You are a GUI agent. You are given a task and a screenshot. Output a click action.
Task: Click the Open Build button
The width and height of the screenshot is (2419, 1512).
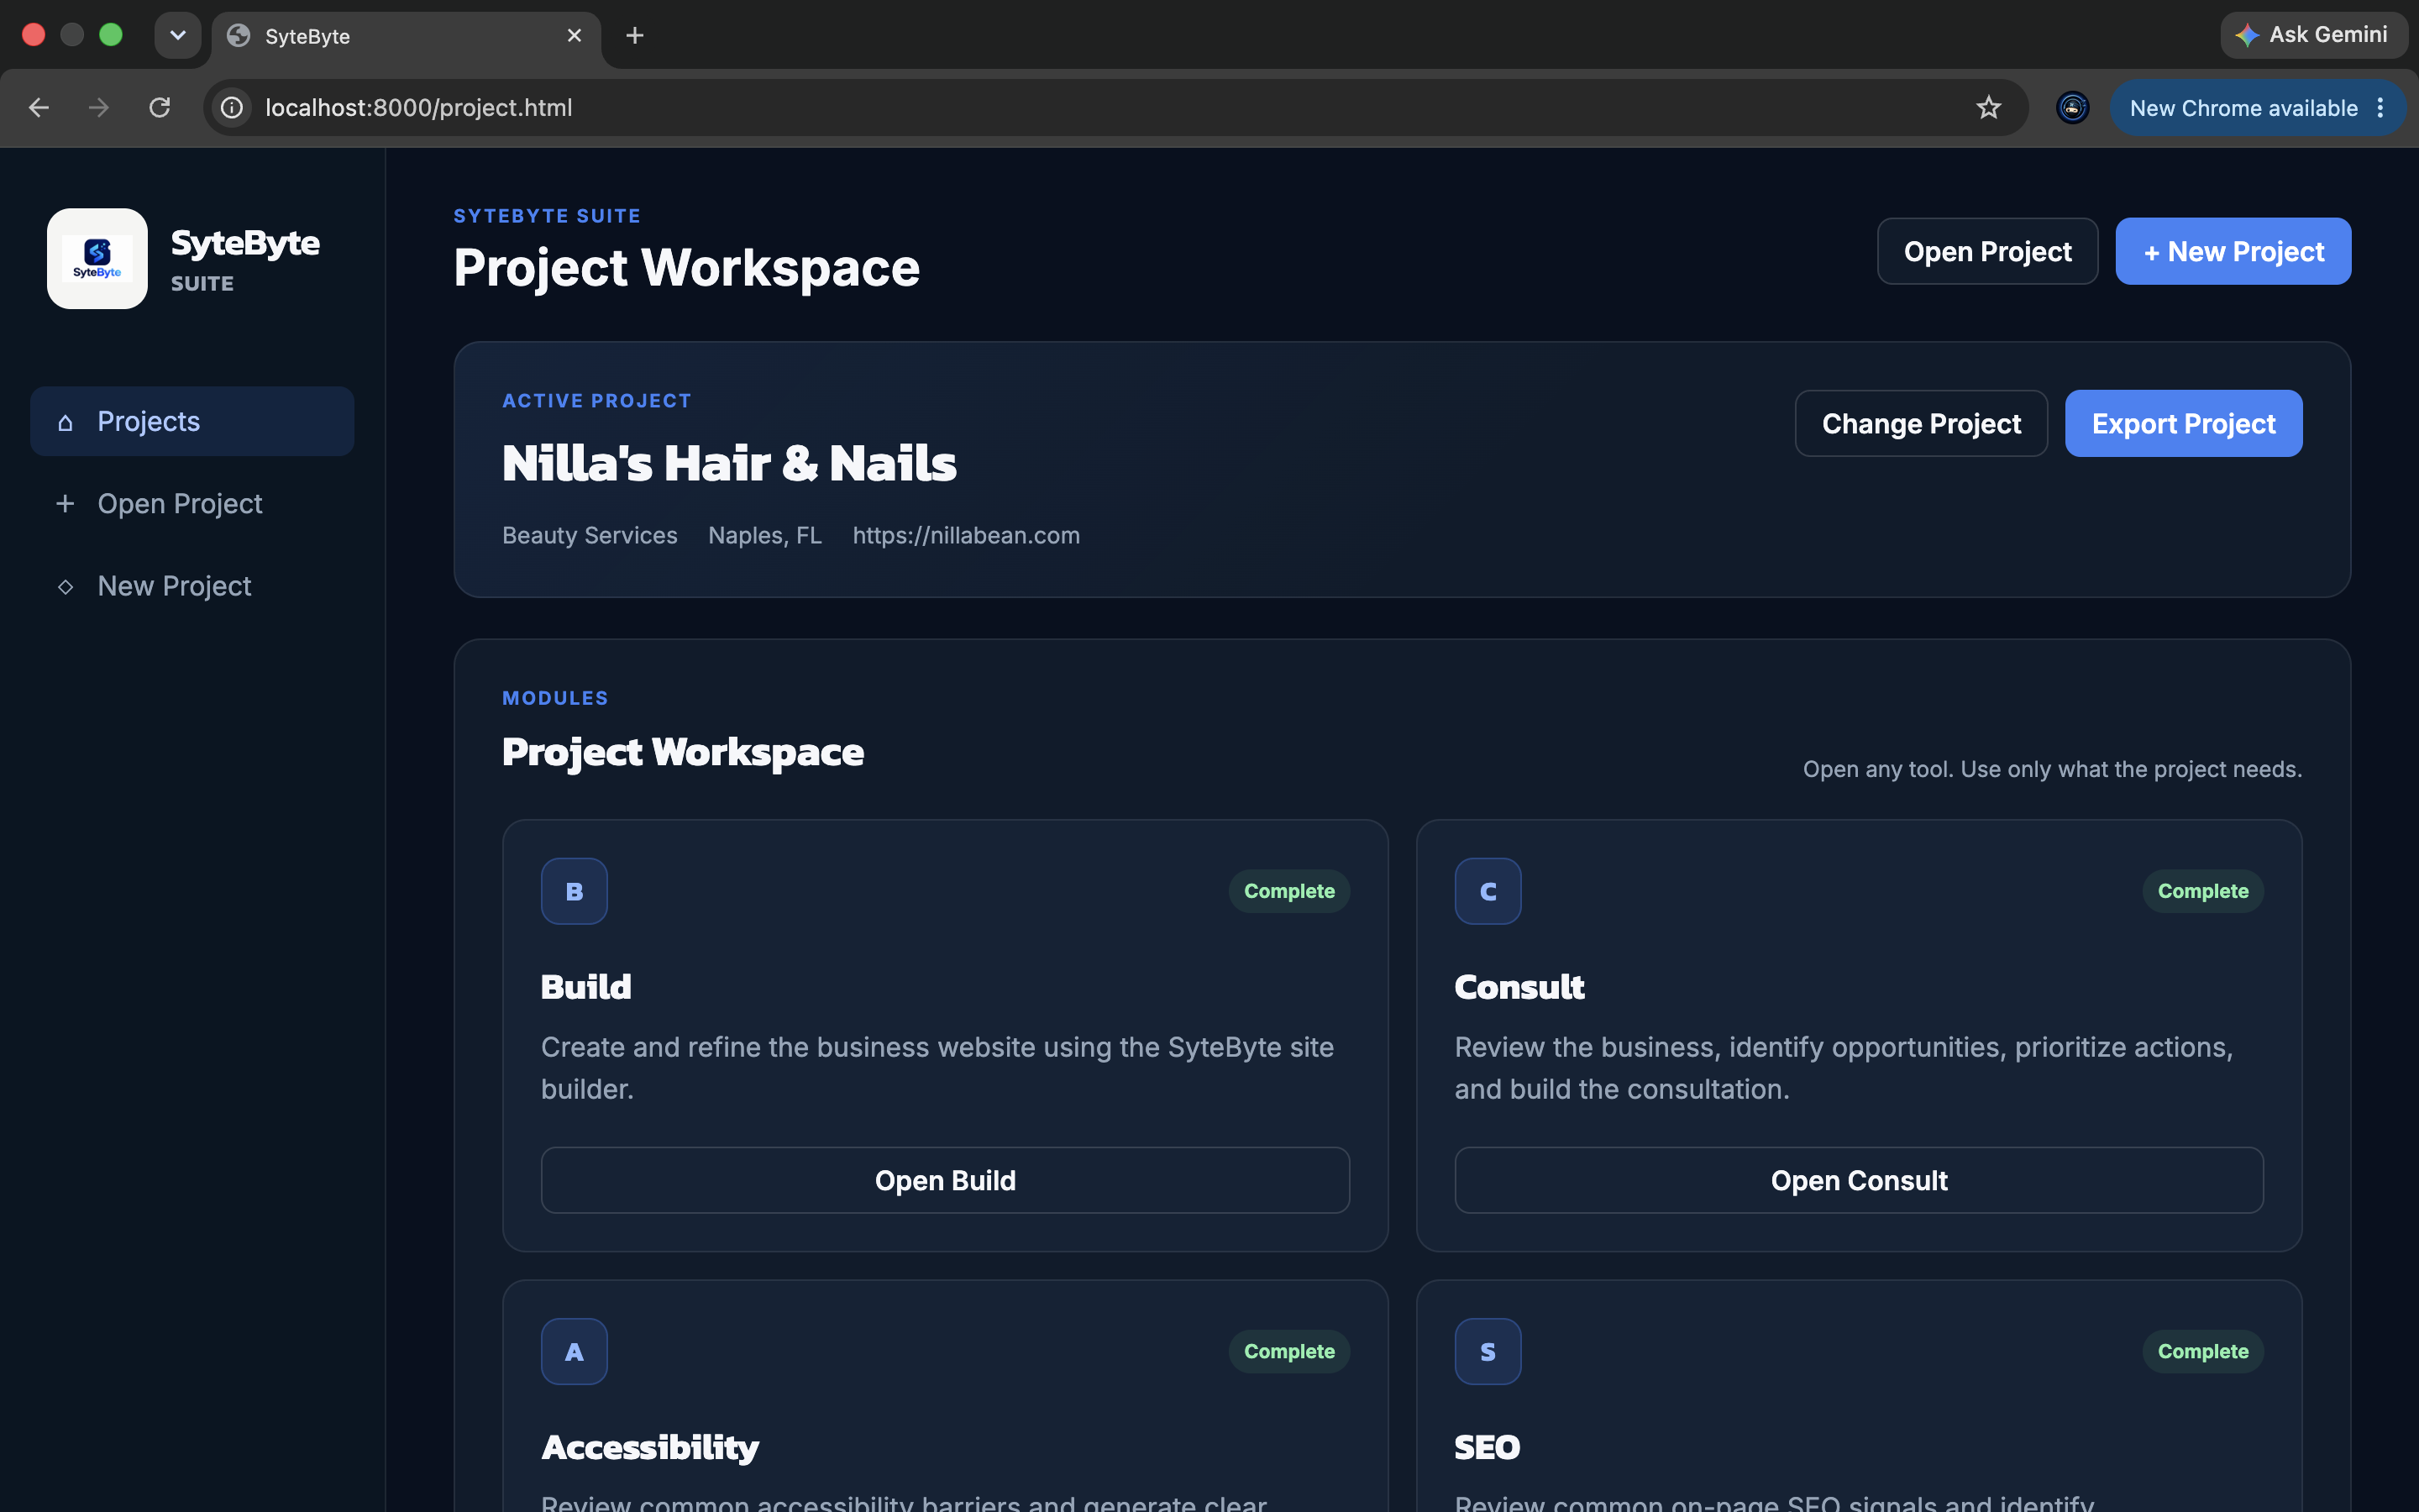click(x=945, y=1180)
